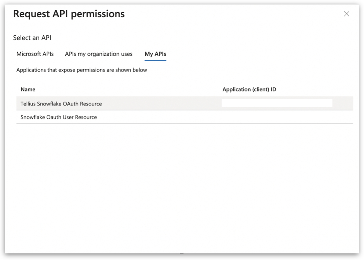Click the Application (client) ID column header

[x=249, y=89]
